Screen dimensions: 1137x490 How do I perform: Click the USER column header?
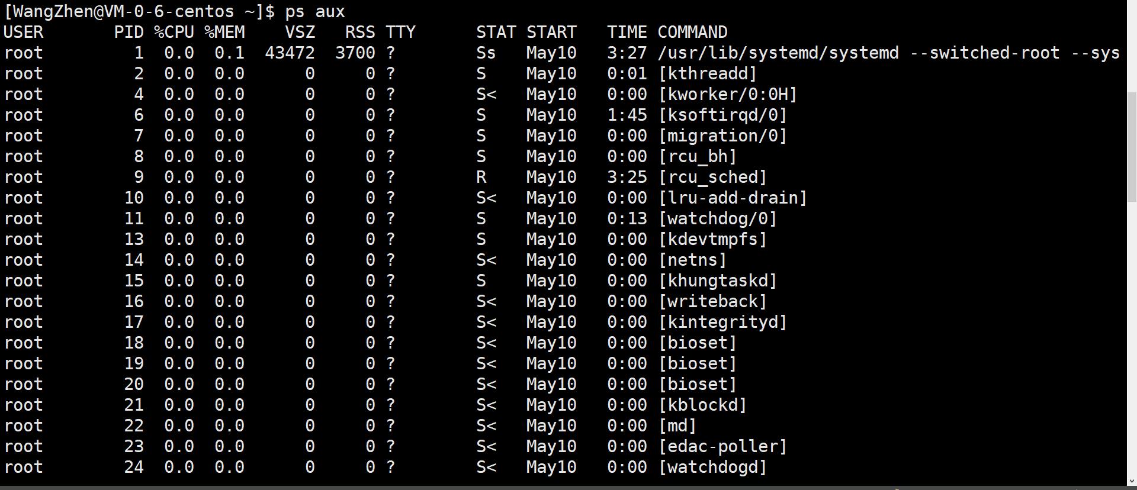[24, 32]
